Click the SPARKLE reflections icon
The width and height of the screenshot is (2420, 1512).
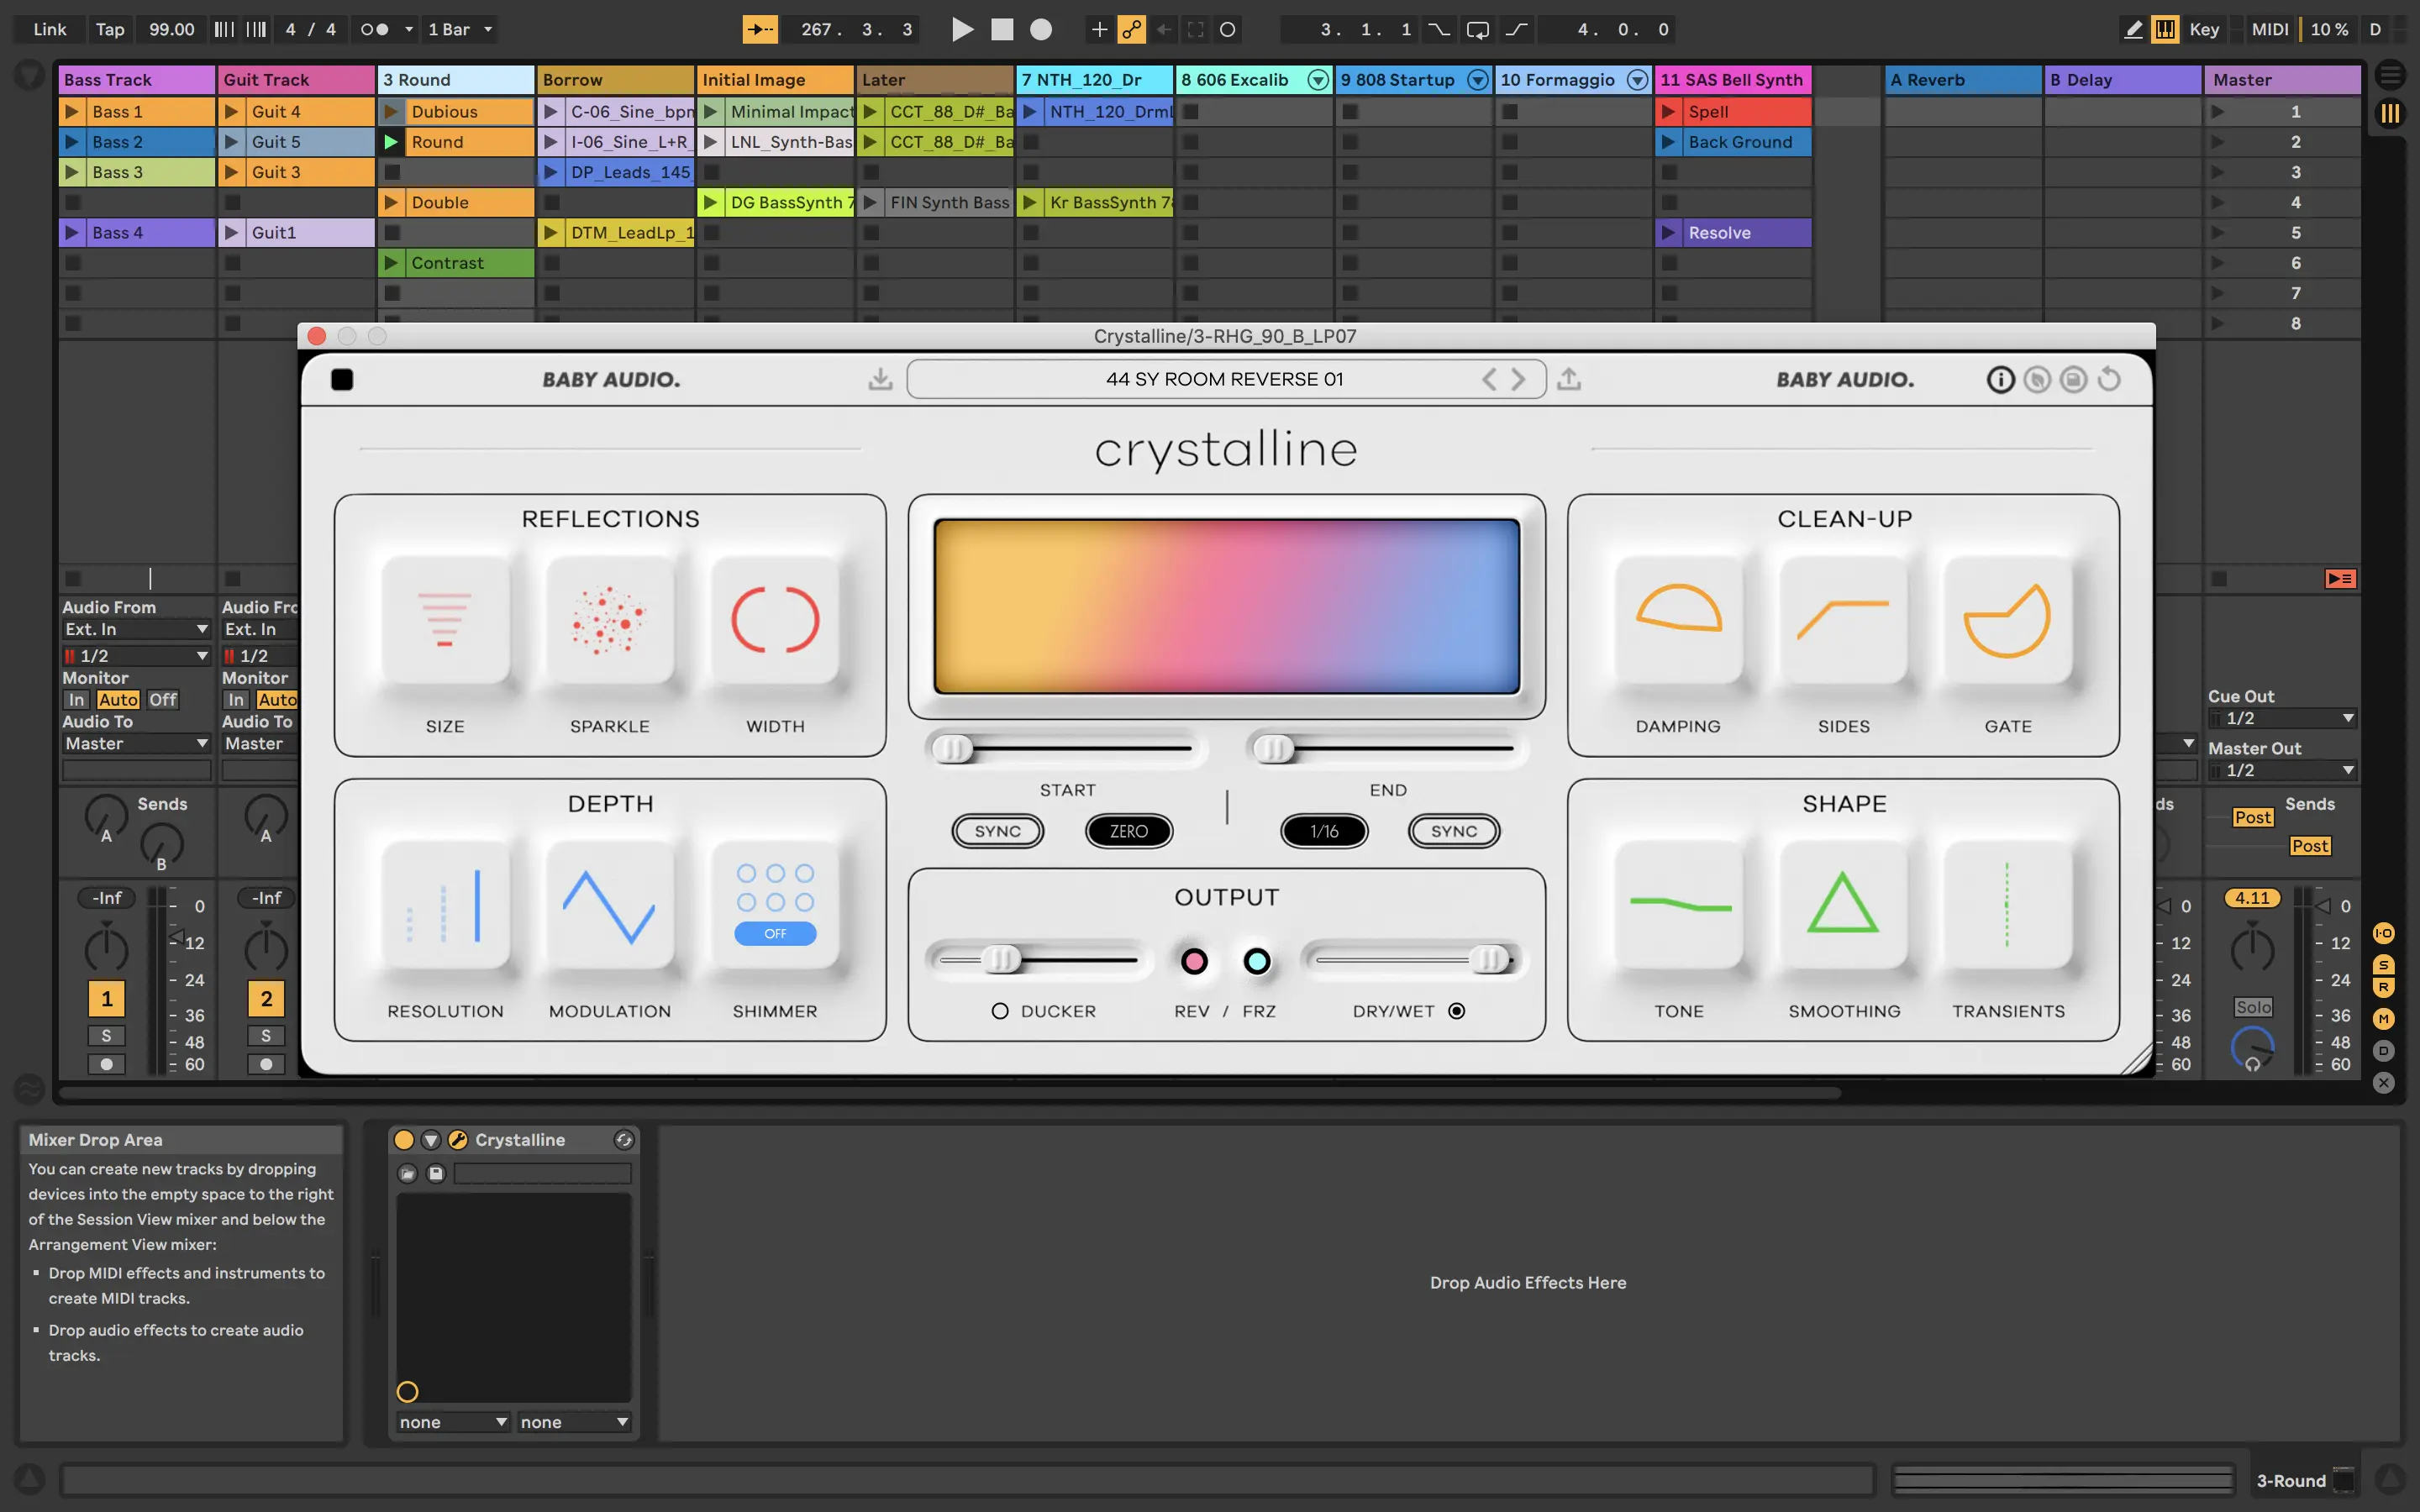(609, 620)
